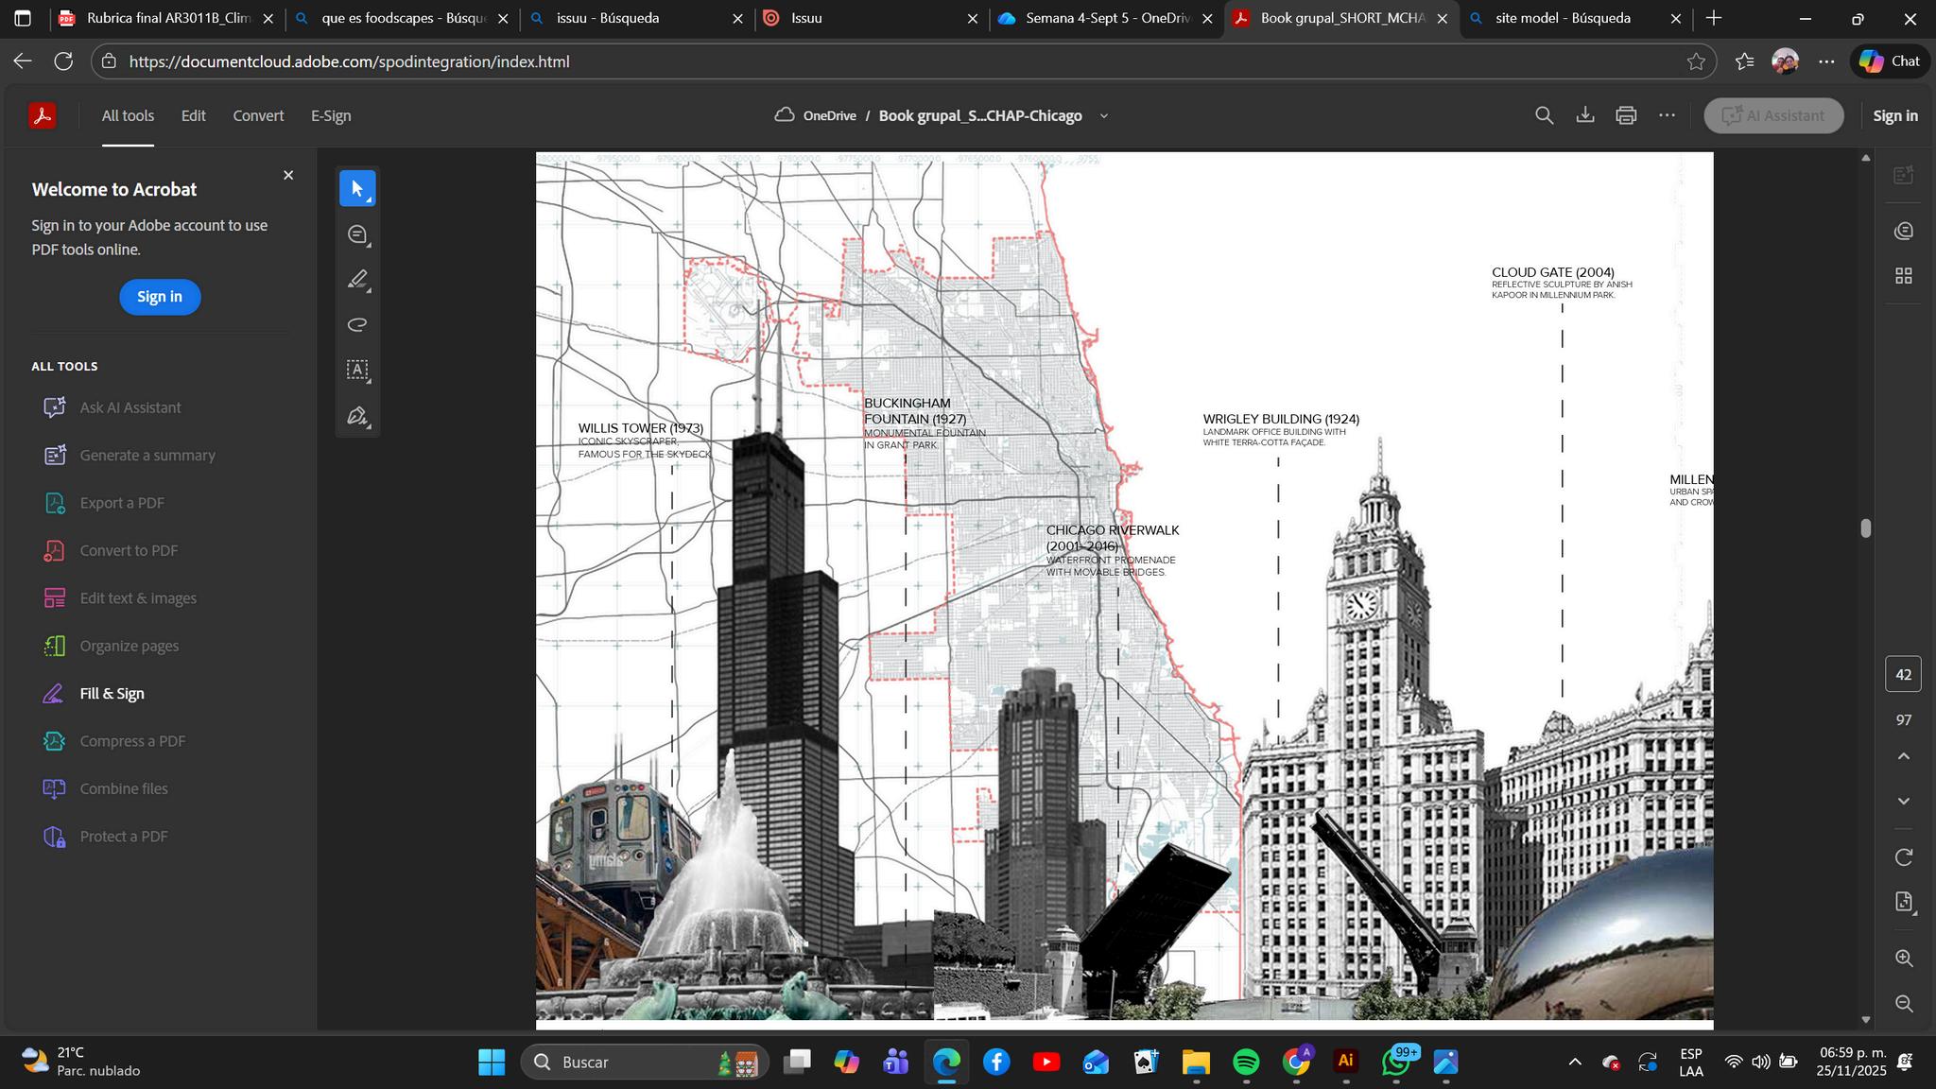The width and height of the screenshot is (1936, 1089).
Task: Select the freehand draw tool
Action: [357, 325]
